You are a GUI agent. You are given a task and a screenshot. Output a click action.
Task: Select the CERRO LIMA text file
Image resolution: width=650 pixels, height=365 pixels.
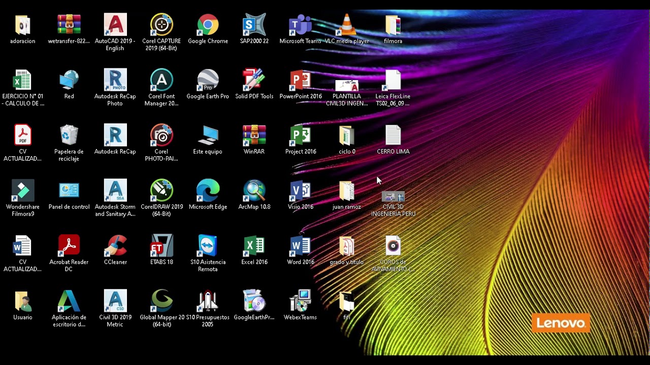[x=393, y=135]
